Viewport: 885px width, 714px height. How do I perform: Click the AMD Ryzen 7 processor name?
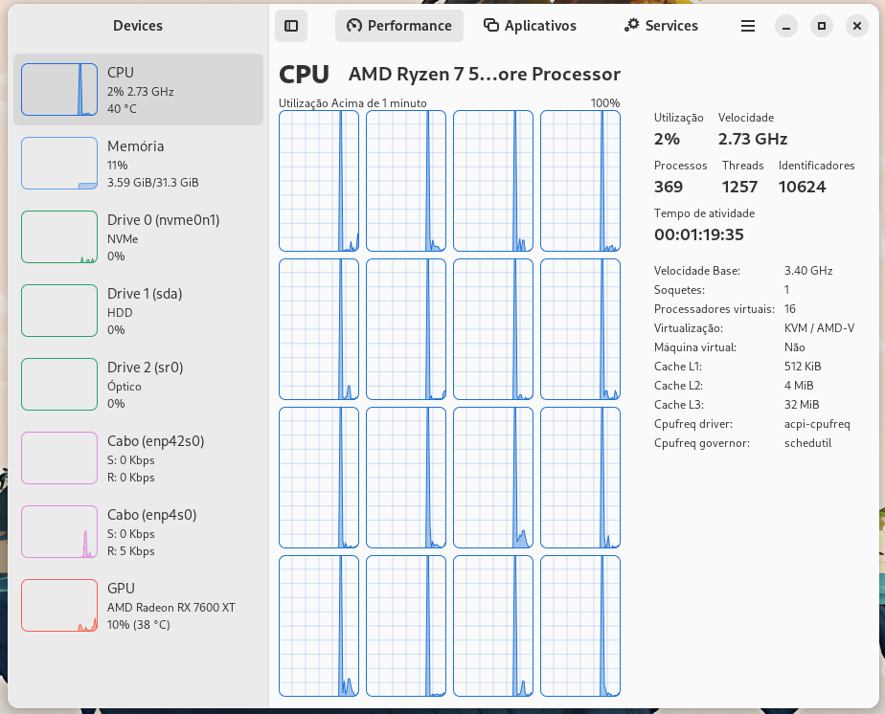point(484,75)
